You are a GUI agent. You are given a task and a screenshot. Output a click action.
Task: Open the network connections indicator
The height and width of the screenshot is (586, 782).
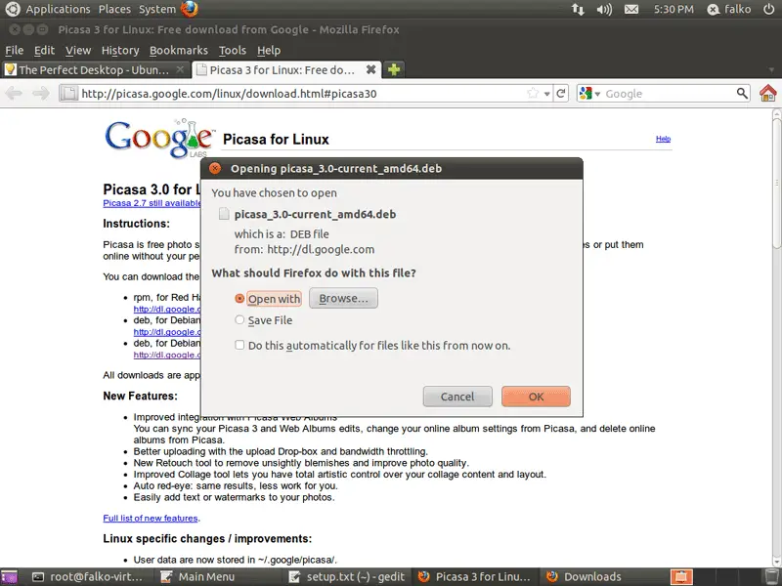pyautogui.click(x=578, y=10)
